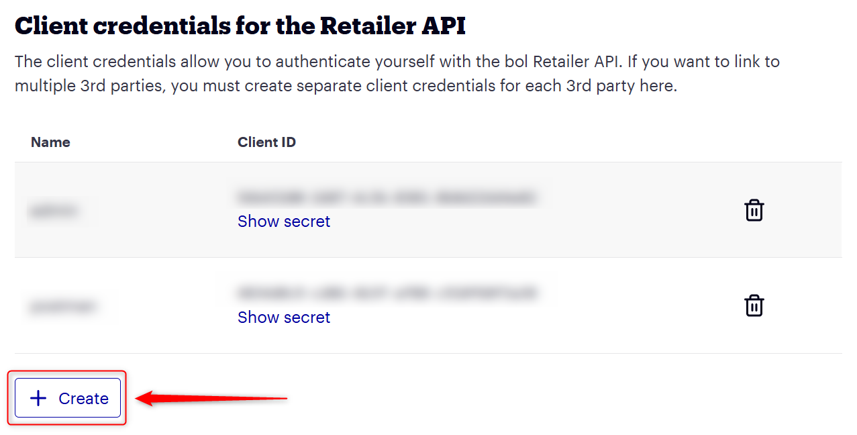Select the blurred client ID in the second row
Screen dimensions: 857x435
click(x=387, y=293)
